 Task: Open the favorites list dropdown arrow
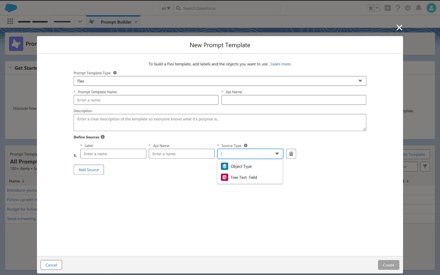pos(377,8)
